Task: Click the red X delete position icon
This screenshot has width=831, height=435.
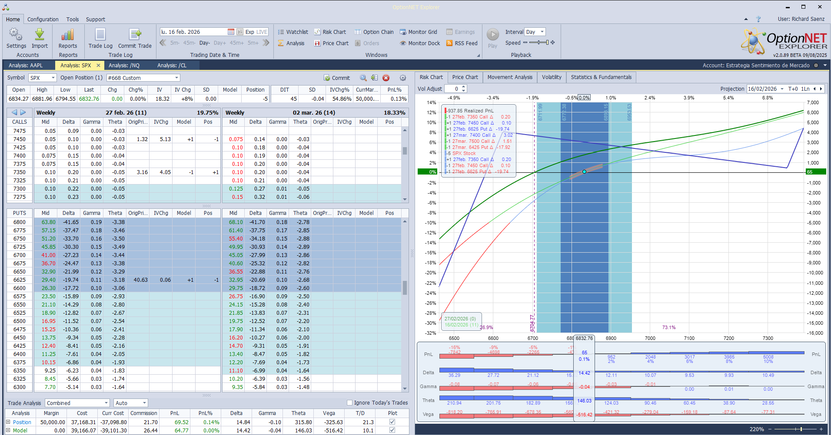Action: (x=386, y=78)
